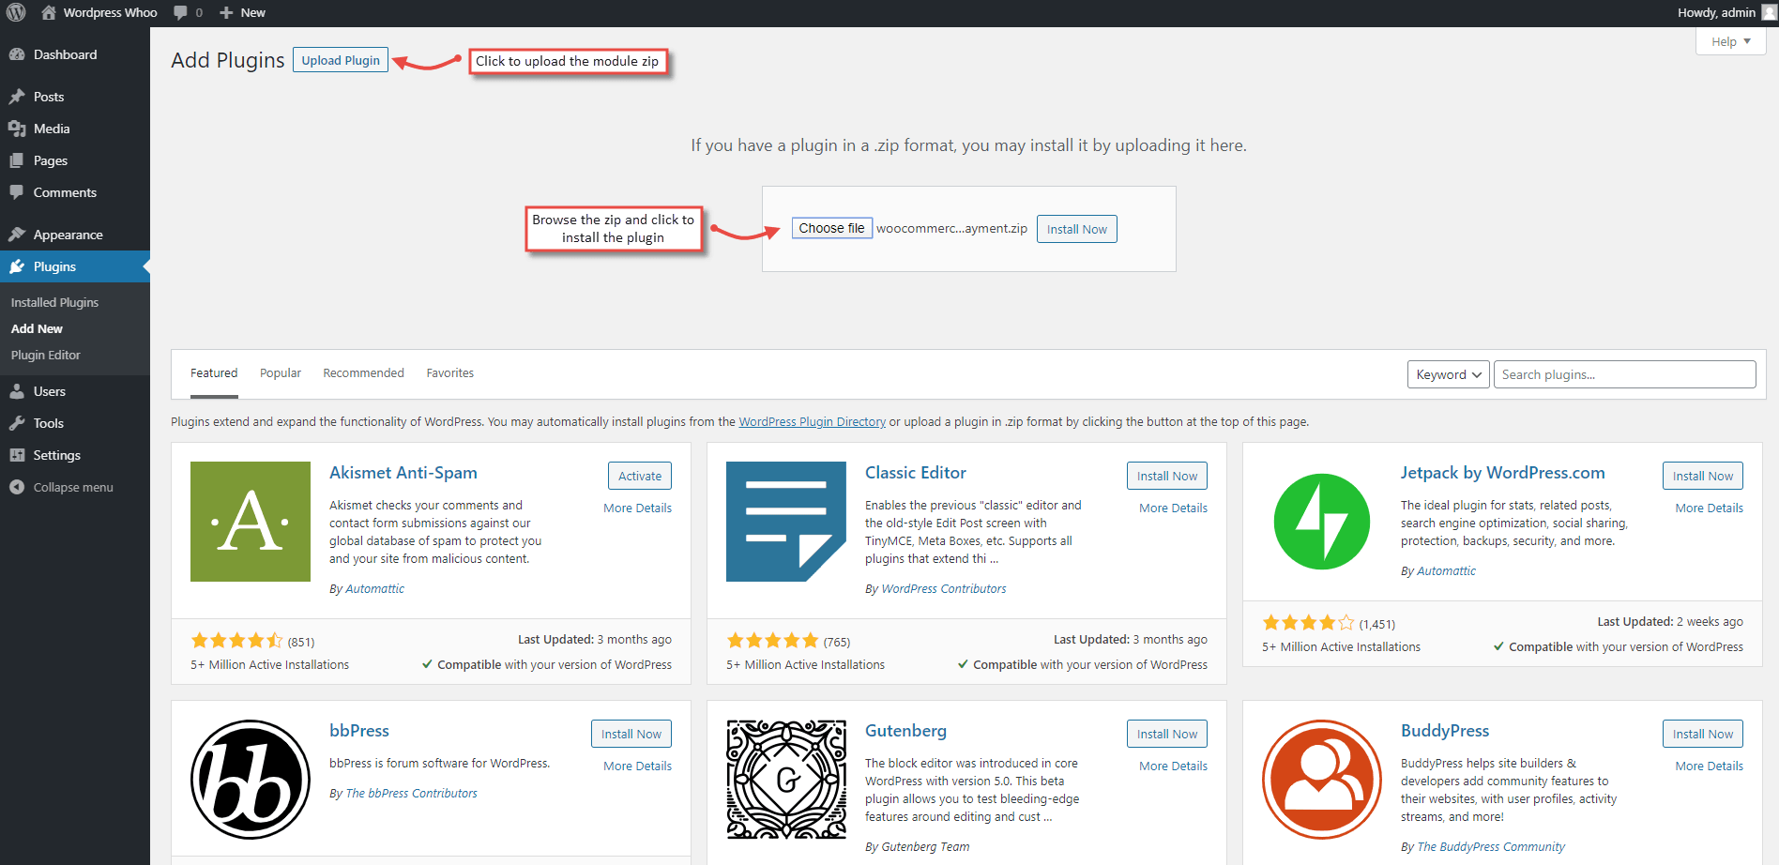1779x865 pixels.
Task: Click the Akismet Anti-Spam plugin icon
Action: pos(251,522)
